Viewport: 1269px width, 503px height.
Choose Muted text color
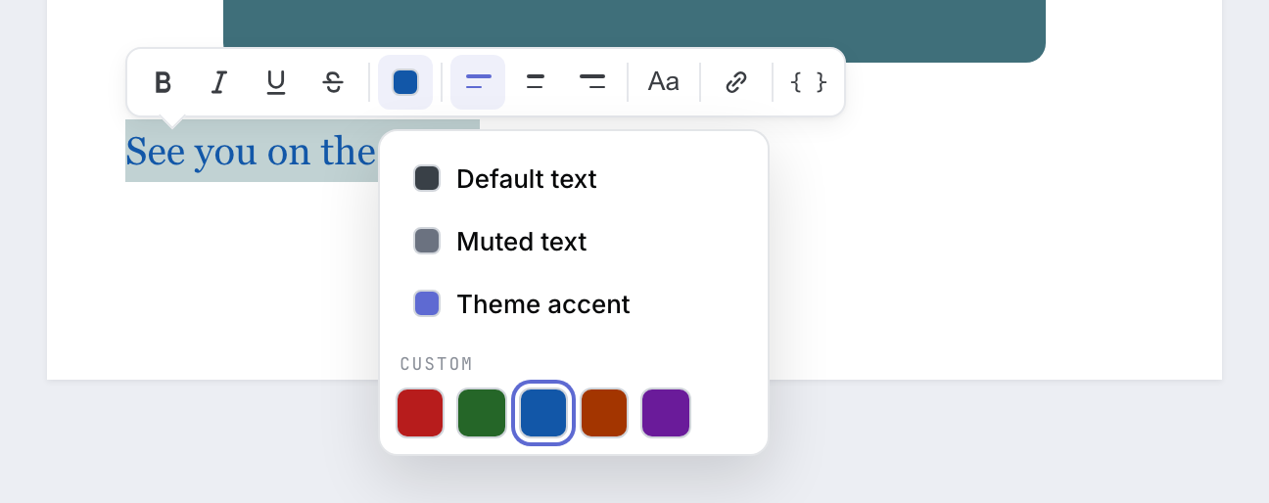pos(574,242)
